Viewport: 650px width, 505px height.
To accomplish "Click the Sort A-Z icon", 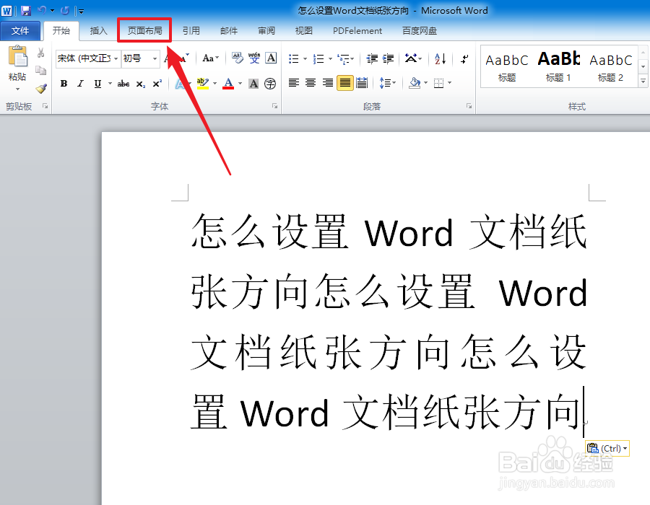I will (440, 58).
